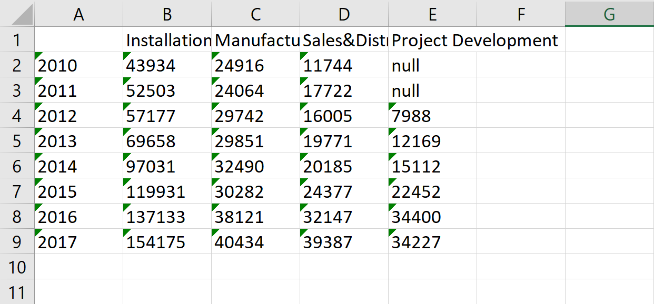The height and width of the screenshot is (304, 654).
Task: Select cell with value 7988
Action: tap(432, 116)
